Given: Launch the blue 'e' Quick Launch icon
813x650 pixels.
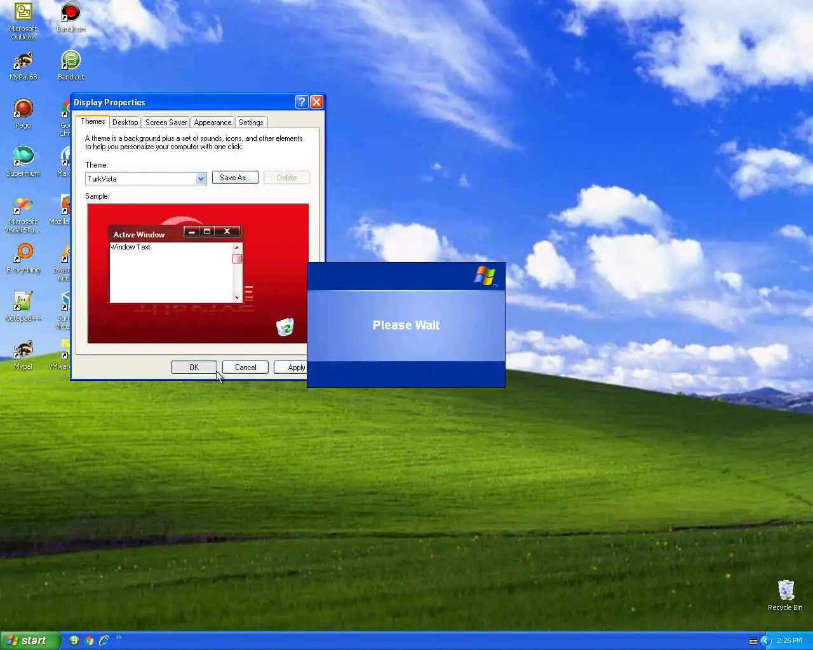Looking at the screenshot, I should click(x=104, y=640).
